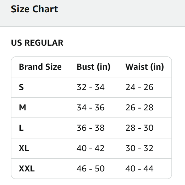Click the 24 - 26 waist value
Image resolution: width=185 pixels, height=185 pixels.
[139, 87]
